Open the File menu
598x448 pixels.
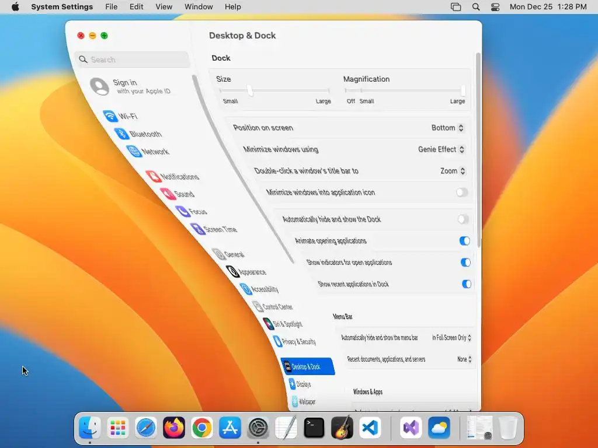[112, 7]
